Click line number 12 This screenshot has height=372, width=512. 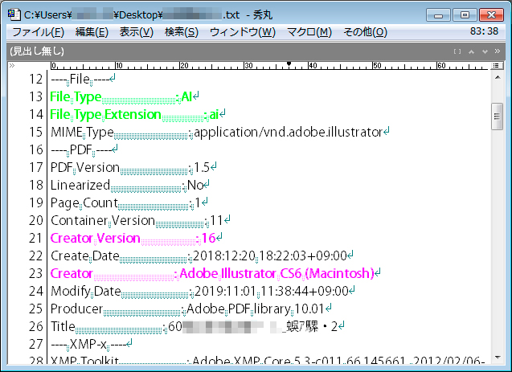click(35, 80)
